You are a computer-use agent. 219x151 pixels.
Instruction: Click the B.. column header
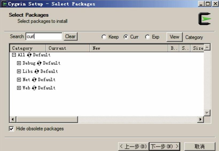point(174,48)
